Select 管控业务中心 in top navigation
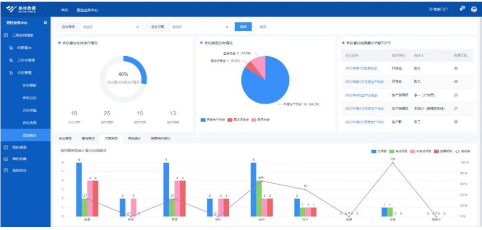This screenshot has height=230, width=482. [x=87, y=10]
